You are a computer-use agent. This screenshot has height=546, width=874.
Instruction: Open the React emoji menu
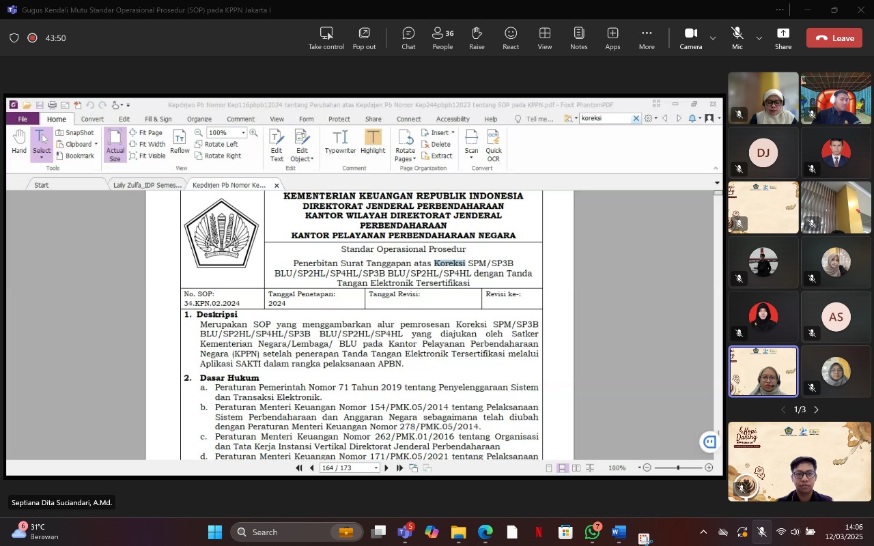click(x=511, y=38)
